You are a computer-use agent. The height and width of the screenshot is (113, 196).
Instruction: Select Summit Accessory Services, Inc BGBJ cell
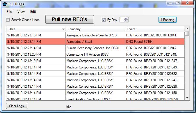click(95, 48)
